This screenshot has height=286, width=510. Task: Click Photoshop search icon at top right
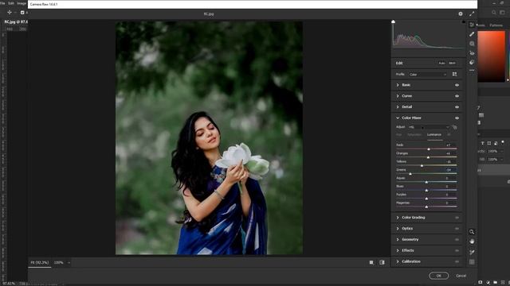(x=494, y=13)
